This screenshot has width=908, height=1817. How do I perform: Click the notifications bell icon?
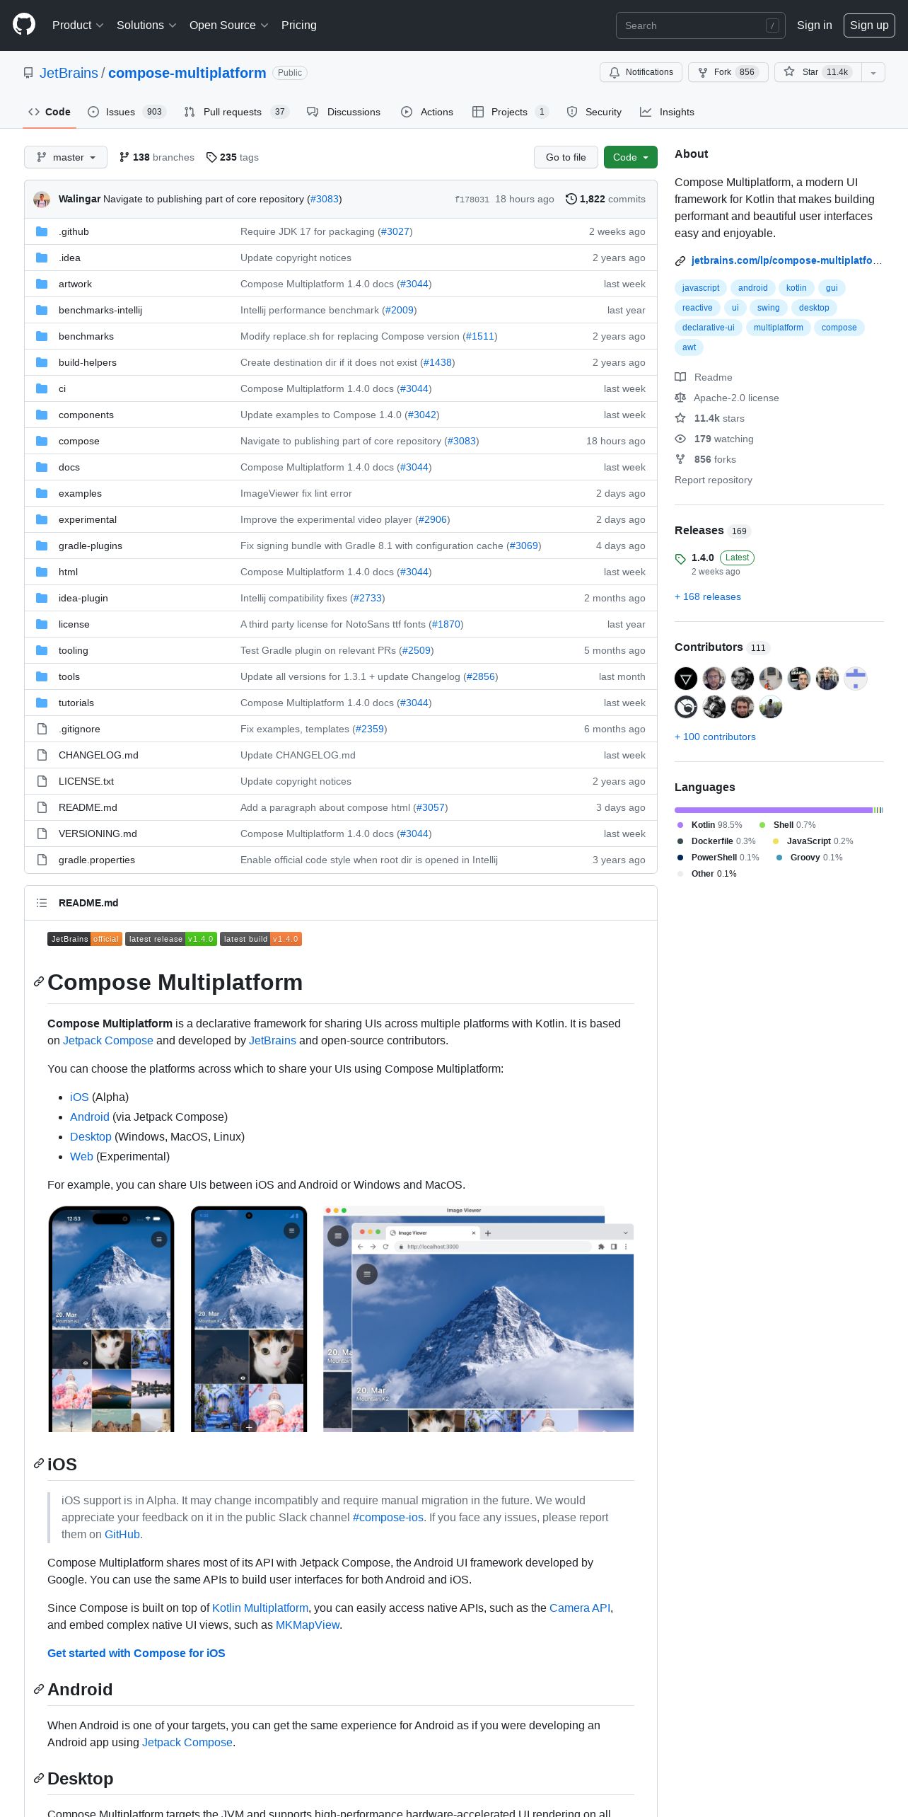pyautogui.click(x=615, y=72)
